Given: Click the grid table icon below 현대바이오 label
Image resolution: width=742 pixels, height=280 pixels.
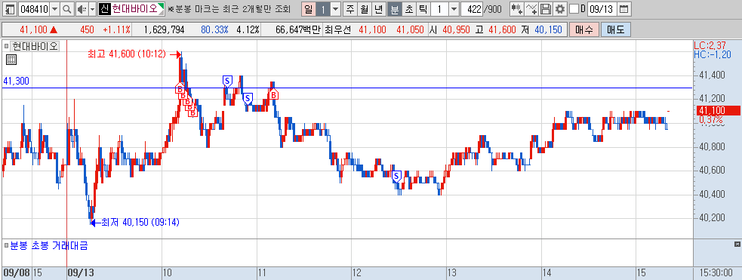Looking at the screenshot, I should pyautogui.click(x=11, y=60).
